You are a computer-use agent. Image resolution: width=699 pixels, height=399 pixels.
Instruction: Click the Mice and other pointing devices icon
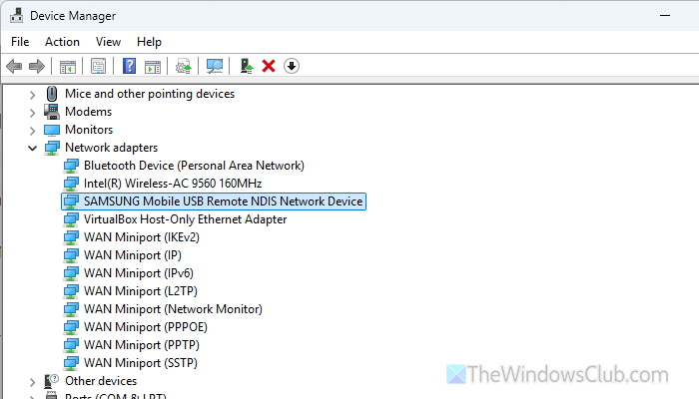(x=52, y=94)
